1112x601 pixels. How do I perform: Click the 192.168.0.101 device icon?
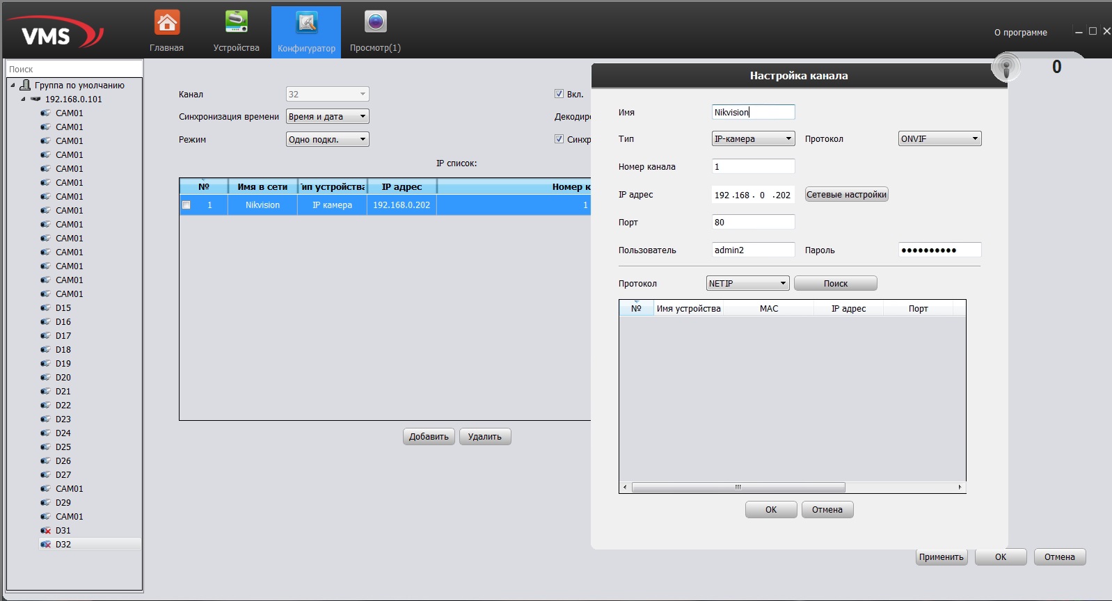[35, 99]
